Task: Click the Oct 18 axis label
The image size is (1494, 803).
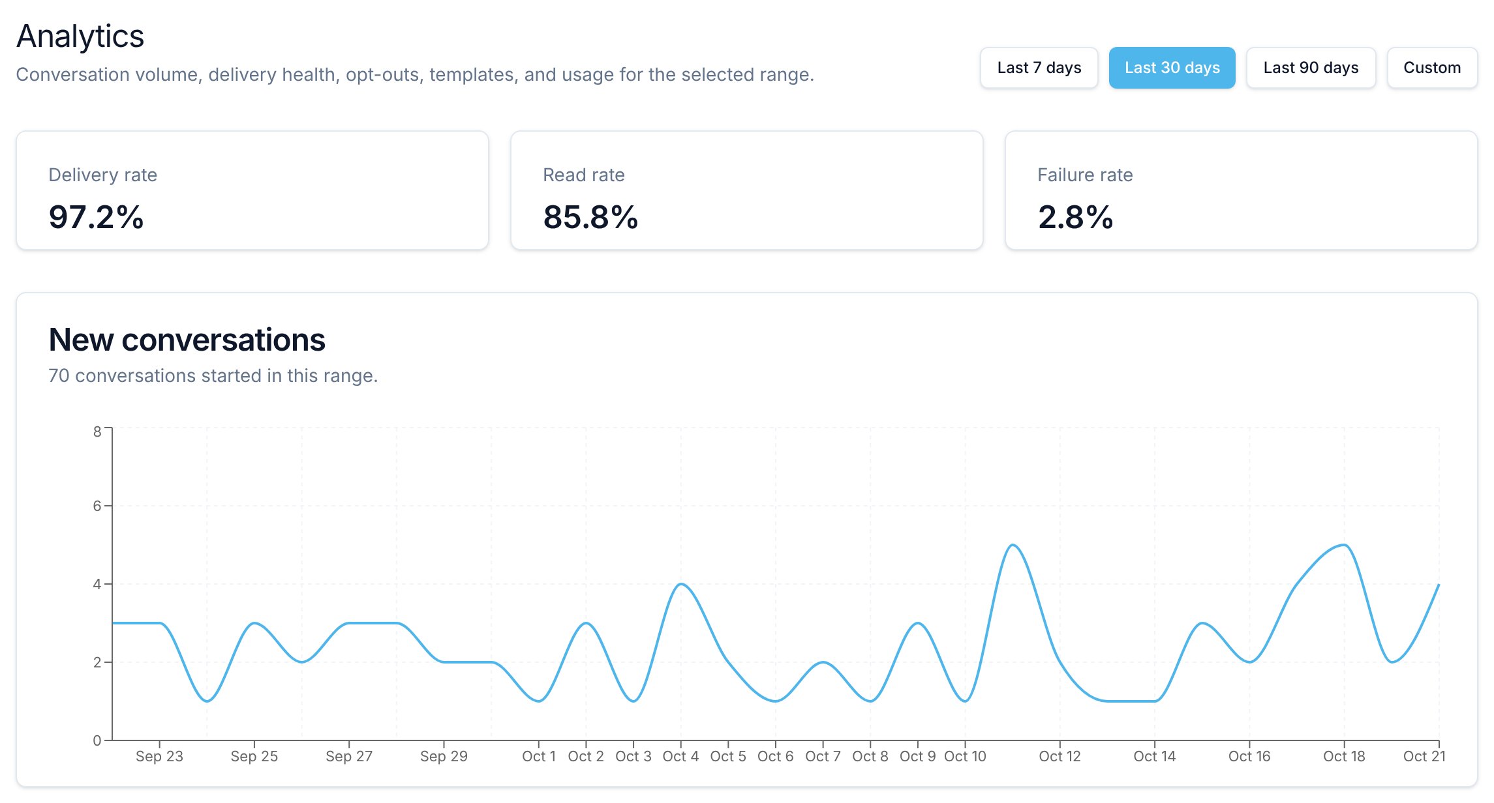Action: pos(1344,756)
